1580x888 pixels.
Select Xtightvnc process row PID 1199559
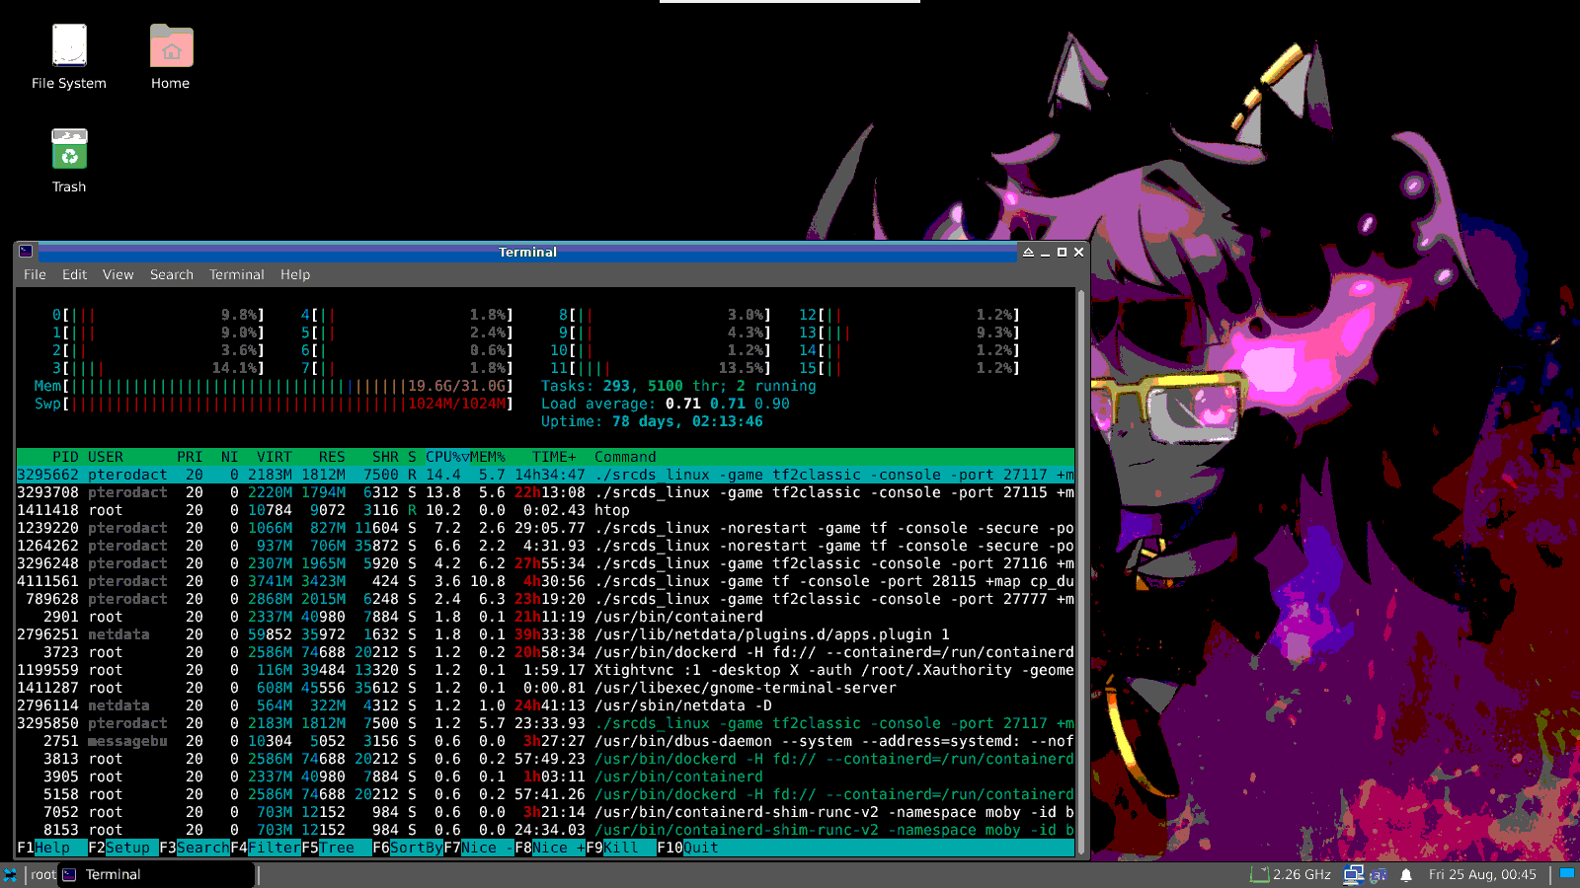[545, 670]
